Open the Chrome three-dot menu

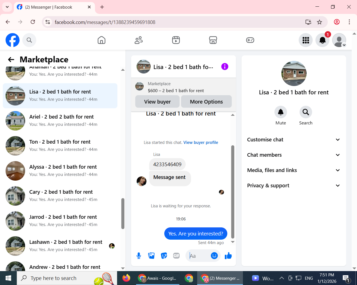click(x=349, y=22)
